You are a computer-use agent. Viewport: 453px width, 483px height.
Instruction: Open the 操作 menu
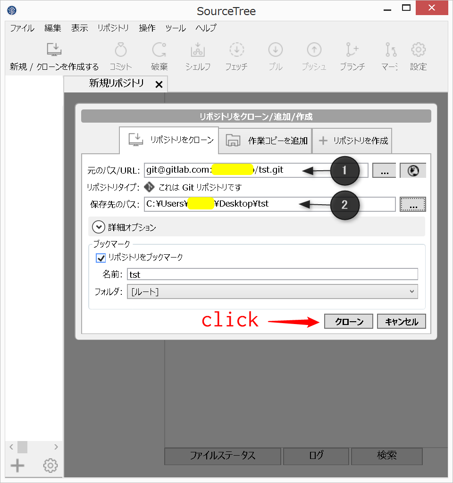(147, 28)
